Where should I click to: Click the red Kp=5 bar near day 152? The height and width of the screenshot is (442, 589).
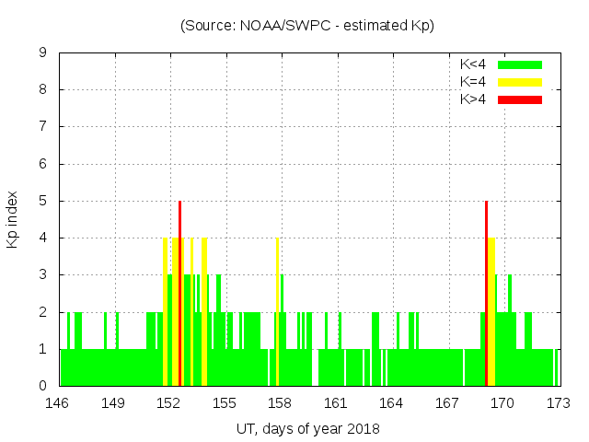pyautogui.click(x=179, y=295)
